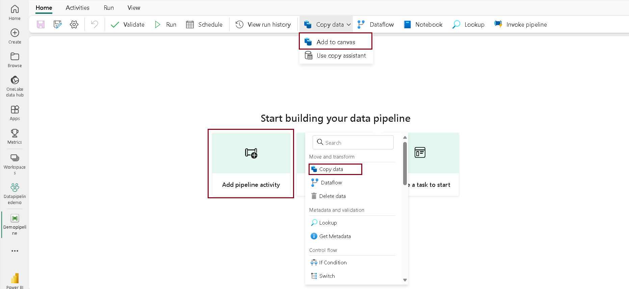
Task: Click the Undo arrow icon
Action: pyautogui.click(x=95, y=24)
